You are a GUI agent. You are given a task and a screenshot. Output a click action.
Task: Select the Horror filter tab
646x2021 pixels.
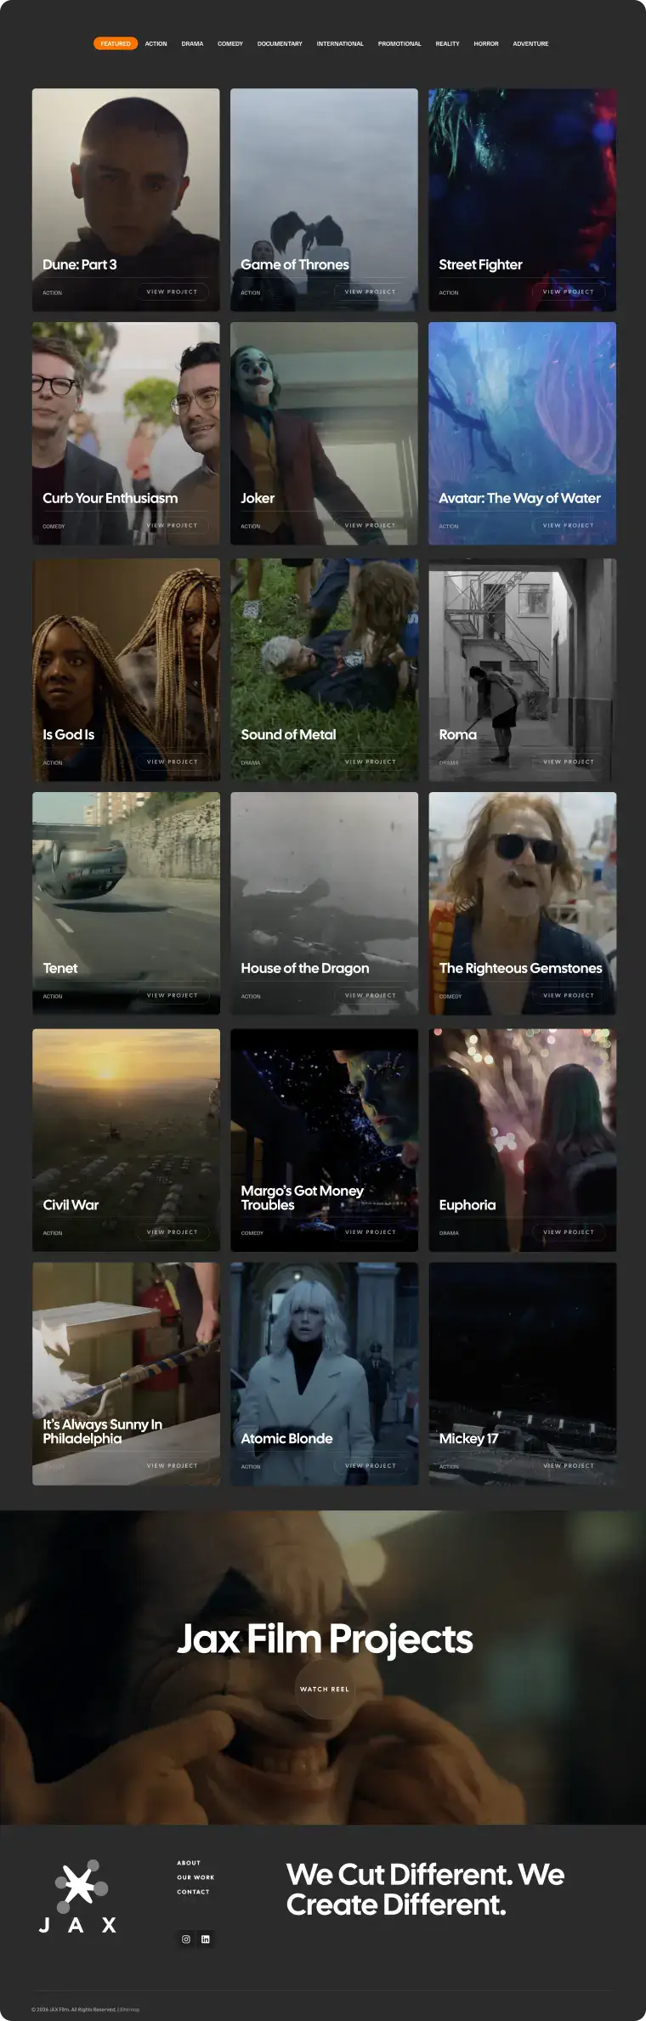point(486,43)
